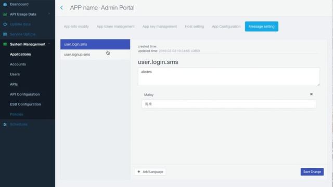Select the Message setting tab

(261, 26)
